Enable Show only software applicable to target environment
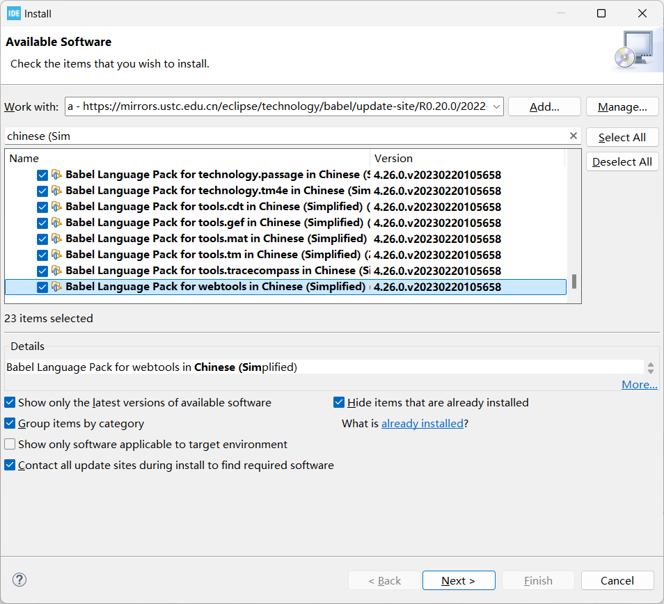664x604 pixels. click(x=10, y=444)
